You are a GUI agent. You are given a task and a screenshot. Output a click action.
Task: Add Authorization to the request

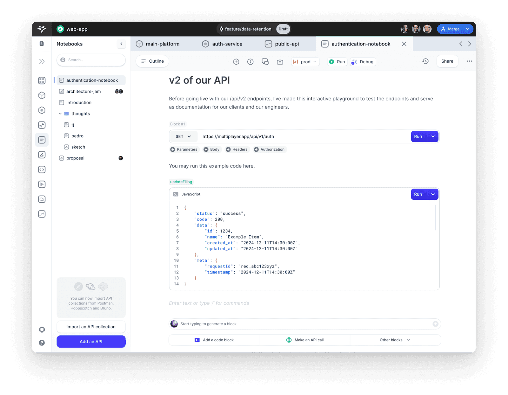pos(270,149)
